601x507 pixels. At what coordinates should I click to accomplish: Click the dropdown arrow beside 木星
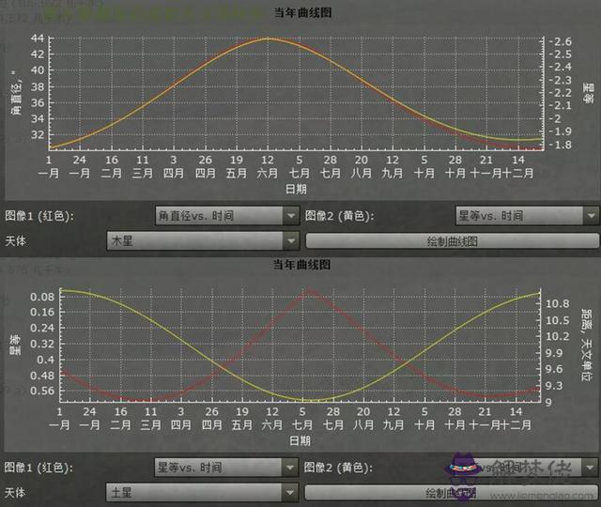[x=290, y=240]
